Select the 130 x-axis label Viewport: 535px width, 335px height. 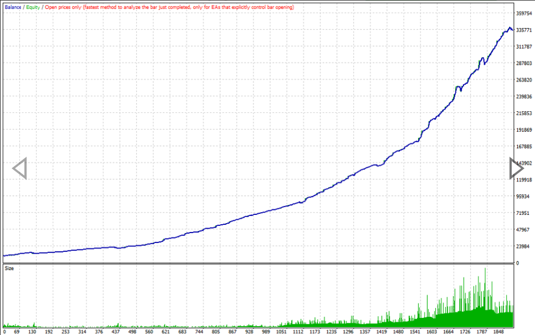(32, 332)
